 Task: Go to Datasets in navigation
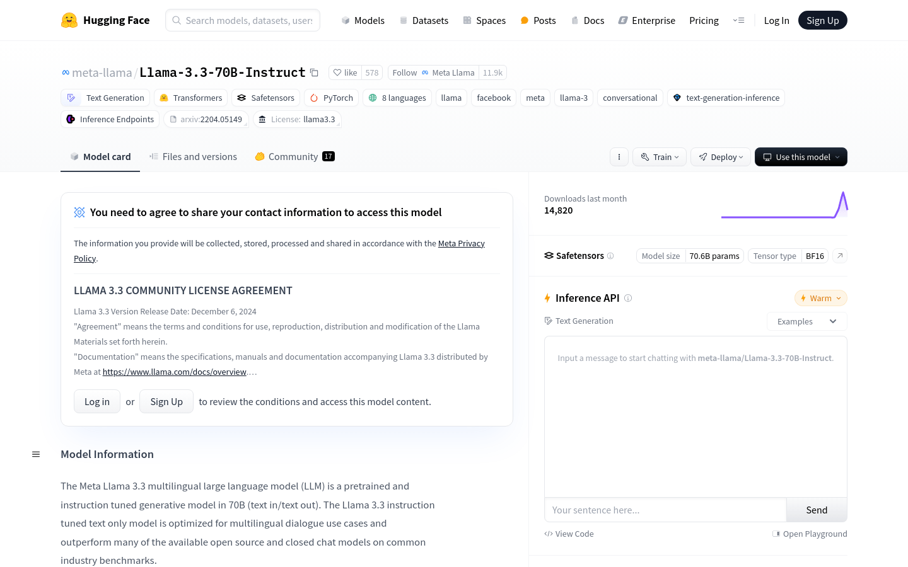click(424, 20)
